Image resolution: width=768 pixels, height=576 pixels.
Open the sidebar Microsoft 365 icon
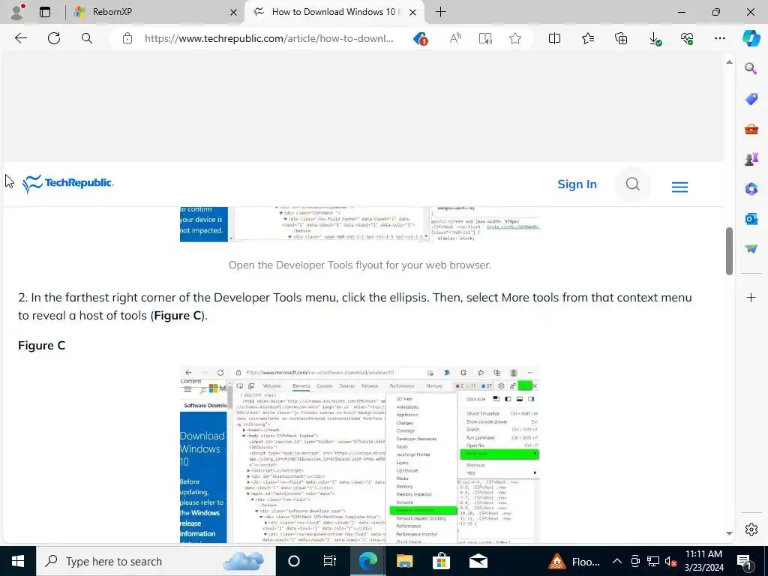click(x=751, y=188)
